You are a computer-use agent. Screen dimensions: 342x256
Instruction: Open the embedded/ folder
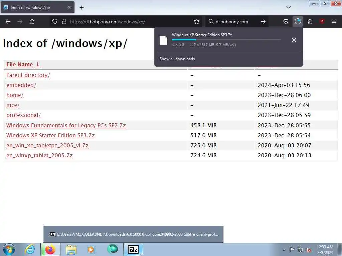[21, 85]
